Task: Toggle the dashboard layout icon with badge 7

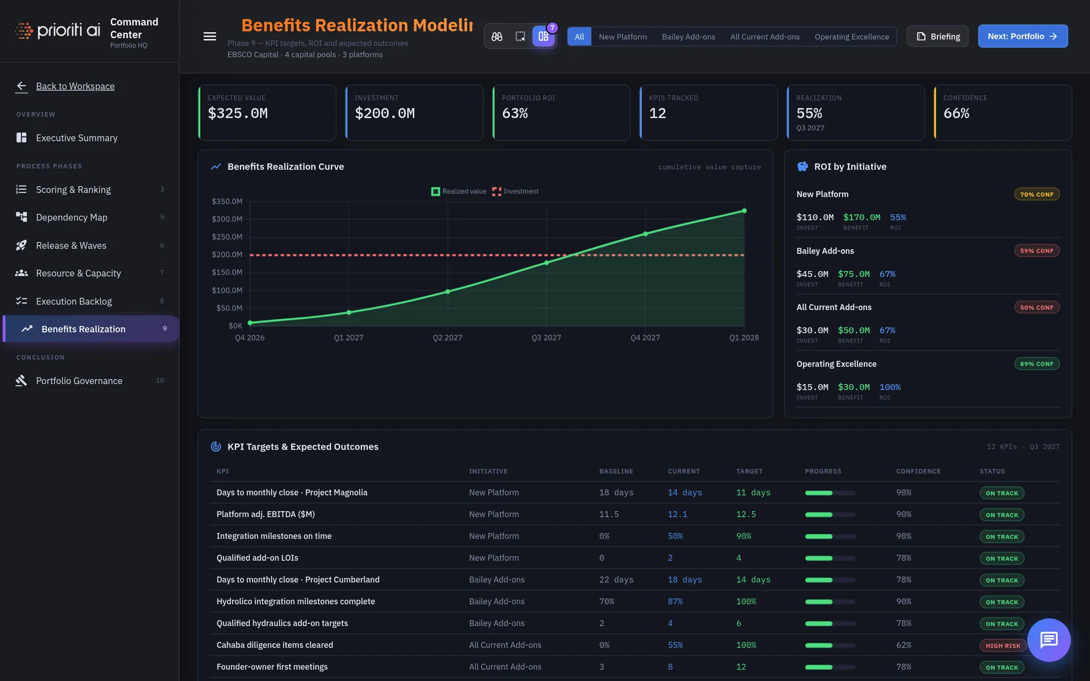Action: click(x=544, y=37)
